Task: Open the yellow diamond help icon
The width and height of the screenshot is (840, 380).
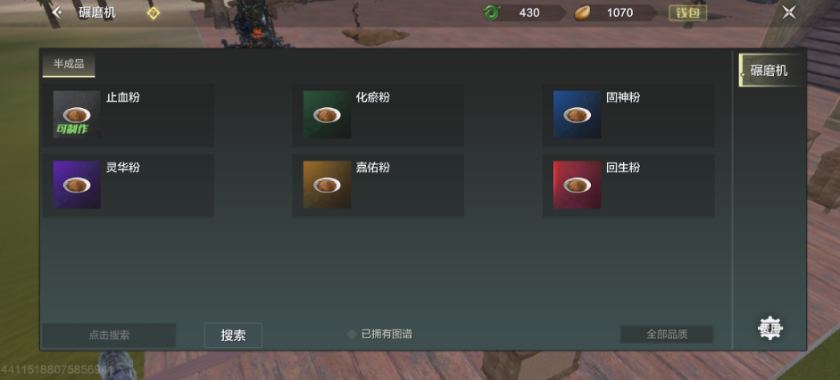Action: click(154, 13)
